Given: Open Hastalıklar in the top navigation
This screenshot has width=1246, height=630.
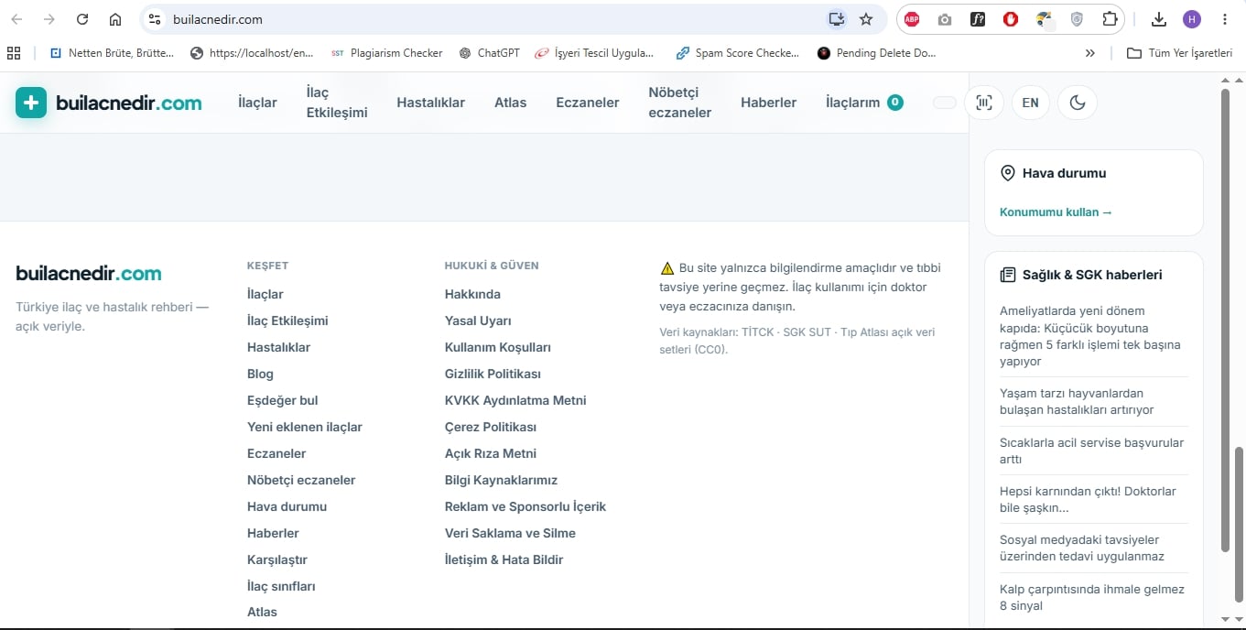Looking at the screenshot, I should point(431,103).
